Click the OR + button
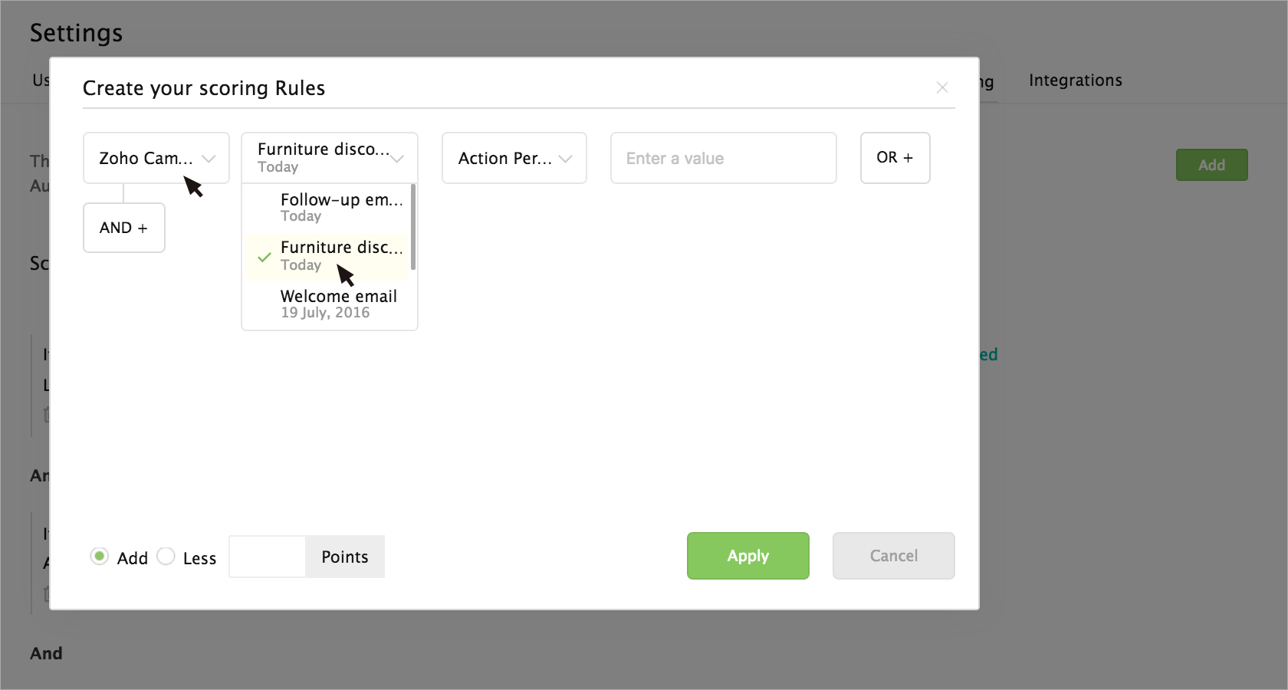 pos(895,158)
